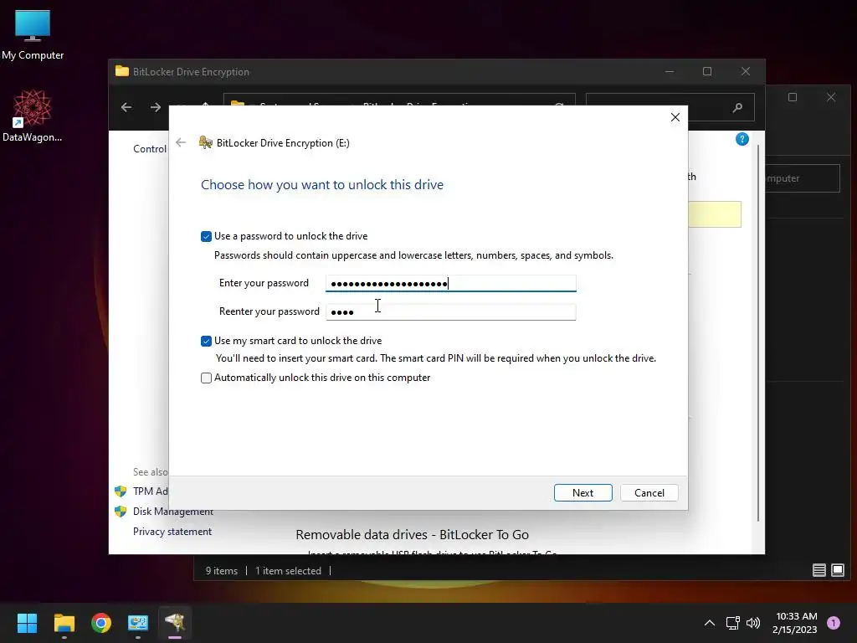This screenshot has width=857, height=643.
Task: Toggle 'Use my smart card to unlock' checkbox
Action: pos(206,342)
